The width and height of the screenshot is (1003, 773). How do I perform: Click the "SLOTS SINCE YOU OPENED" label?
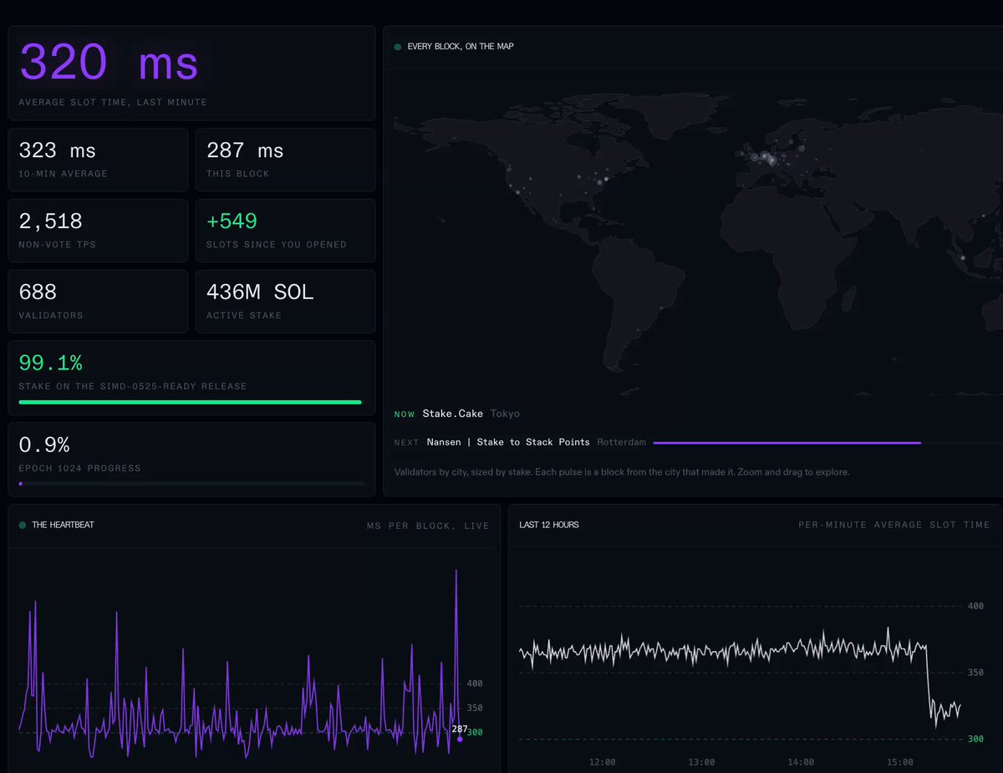[x=277, y=245]
